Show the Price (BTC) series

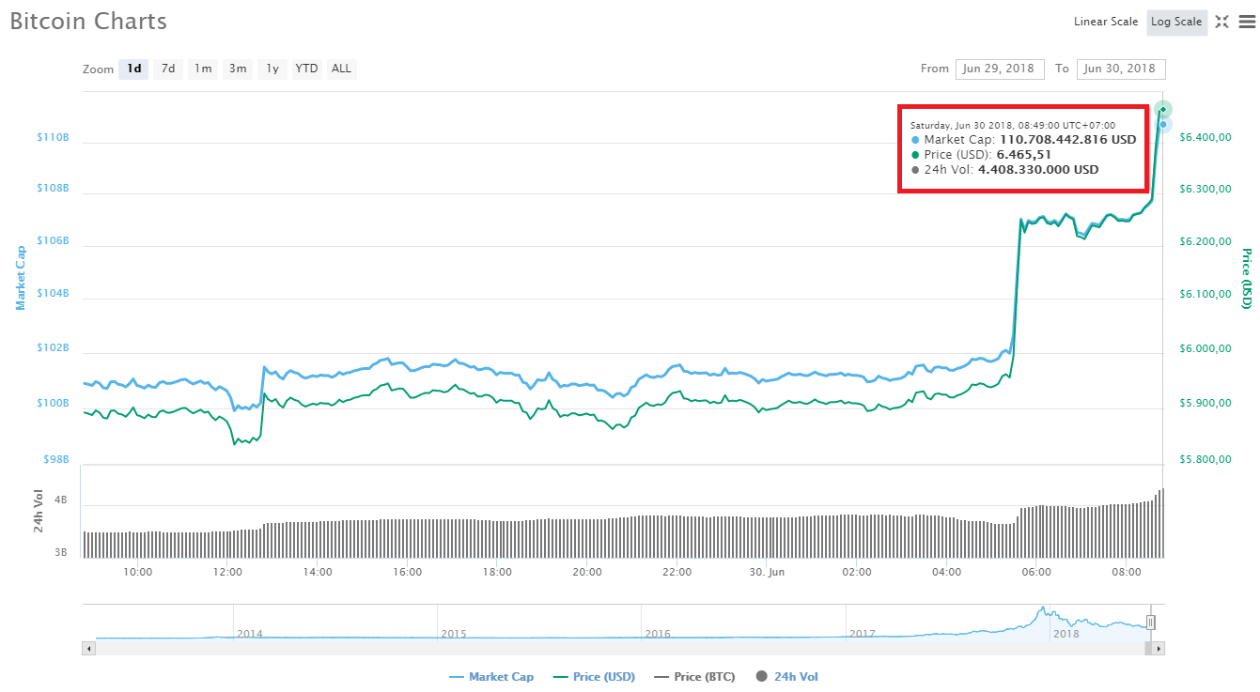693,676
